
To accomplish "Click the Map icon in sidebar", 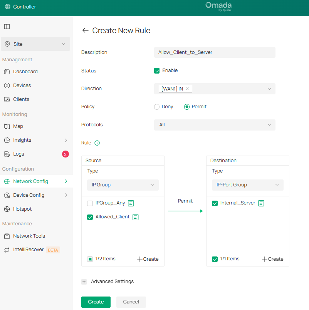I will click(x=7, y=126).
